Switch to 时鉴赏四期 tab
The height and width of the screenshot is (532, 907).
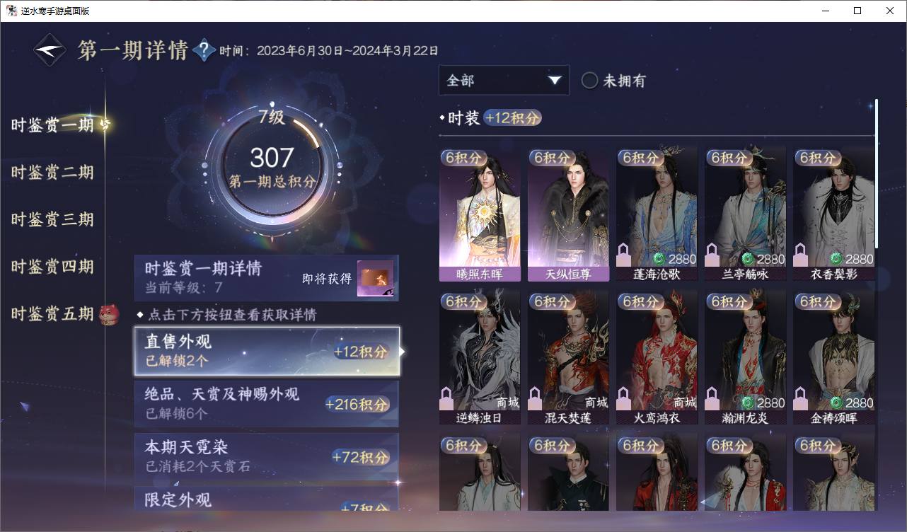point(52,267)
